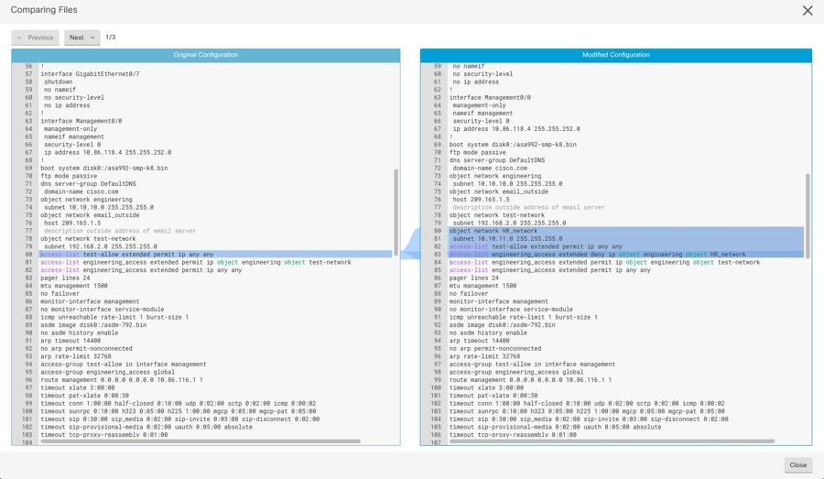The width and height of the screenshot is (824, 479).
Task: Click the Original pane horizontal scrollbar
Action: click(201, 441)
